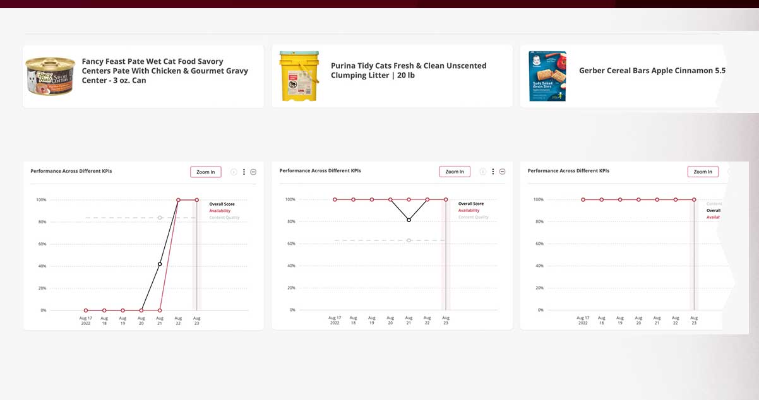Select Aug 21 Content Quality marker, Purina chart
The width and height of the screenshot is (759, 400).
pyautogui.click(x=409, y=240)
